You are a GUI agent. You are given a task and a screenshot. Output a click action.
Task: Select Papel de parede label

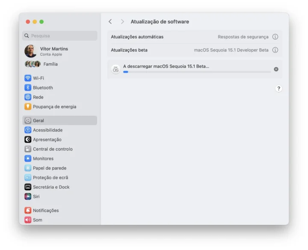[x=50, y=168]
